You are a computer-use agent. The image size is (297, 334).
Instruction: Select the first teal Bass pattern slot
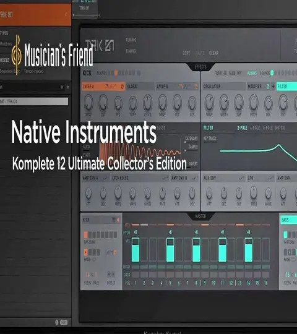285,235
